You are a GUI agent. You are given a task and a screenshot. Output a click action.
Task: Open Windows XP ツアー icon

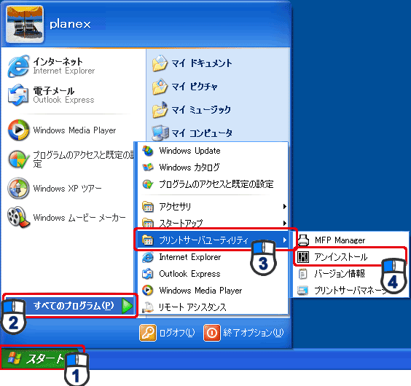click(x=18, y=188)
